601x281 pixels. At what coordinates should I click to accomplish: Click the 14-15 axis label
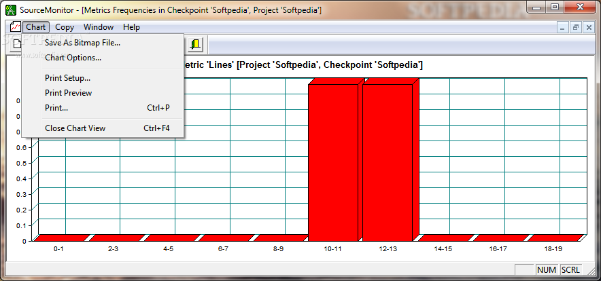pos(443,249)
